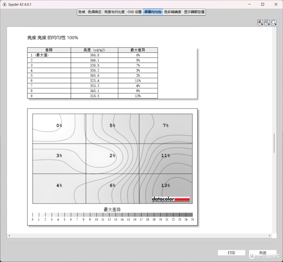The width and height of the screenshot is (283, 262).
Task: Click the 353.3 brightness cell
Action: coord(94,86)
